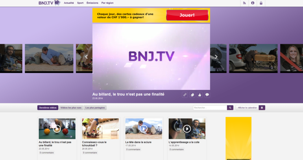
Task: Show next video with right carousel arrow
Action: pos(216,56)
